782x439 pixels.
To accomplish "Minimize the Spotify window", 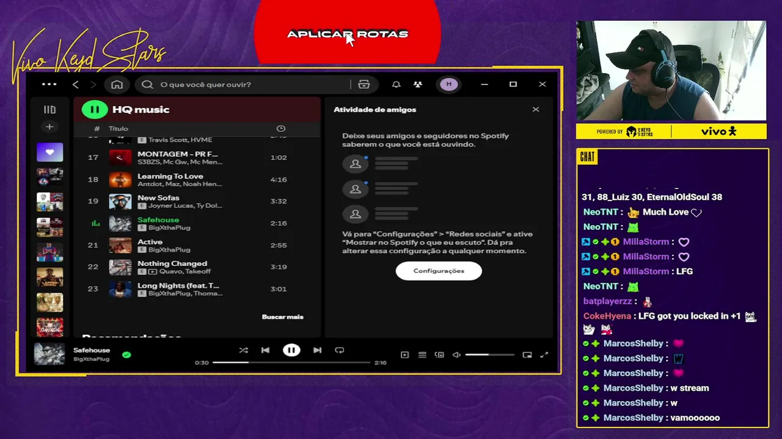I will pyautogui.click(x=484, y=84).
